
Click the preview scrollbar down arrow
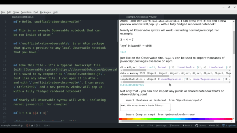234,119
